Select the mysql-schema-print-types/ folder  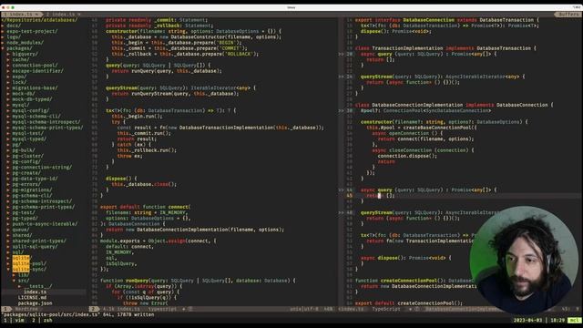48,128
